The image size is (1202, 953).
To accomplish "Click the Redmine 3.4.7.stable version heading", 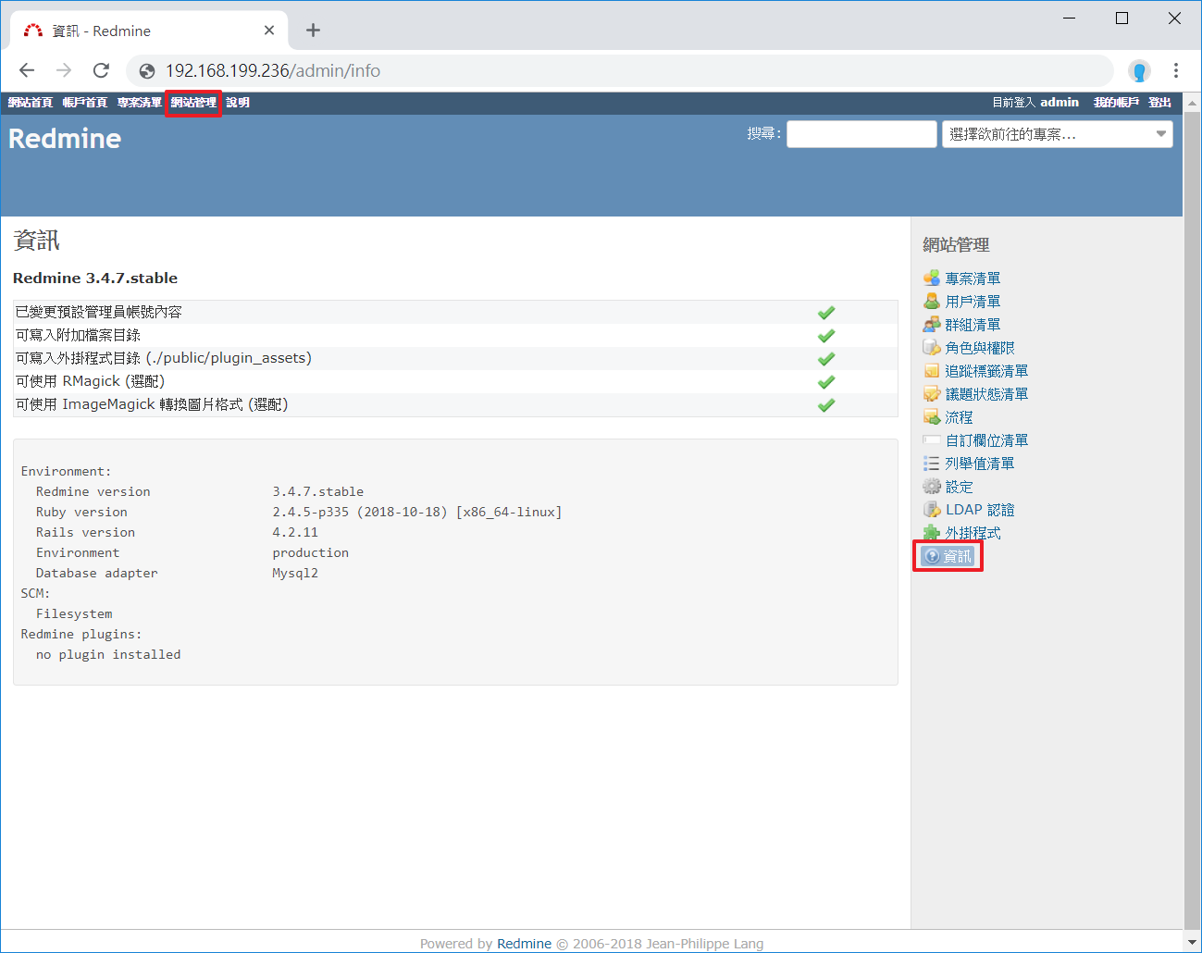I will [x=95, y=278].
